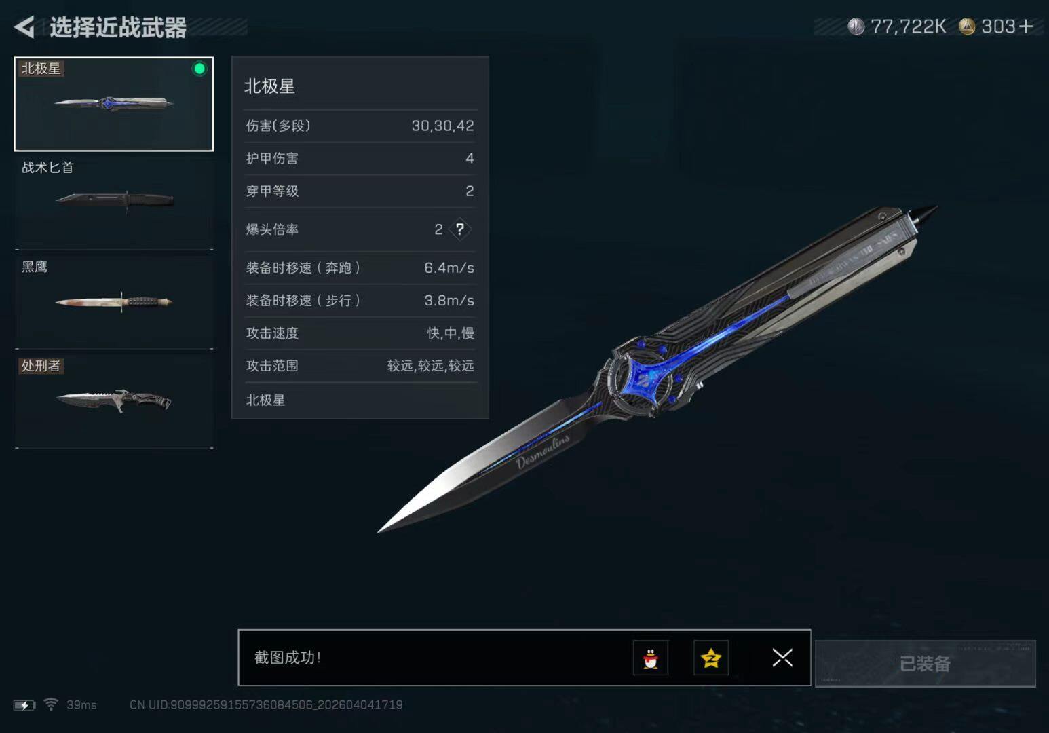Share screenshot to Qzone star icon
The image size is (1049, 733).
tap(711, 658)
